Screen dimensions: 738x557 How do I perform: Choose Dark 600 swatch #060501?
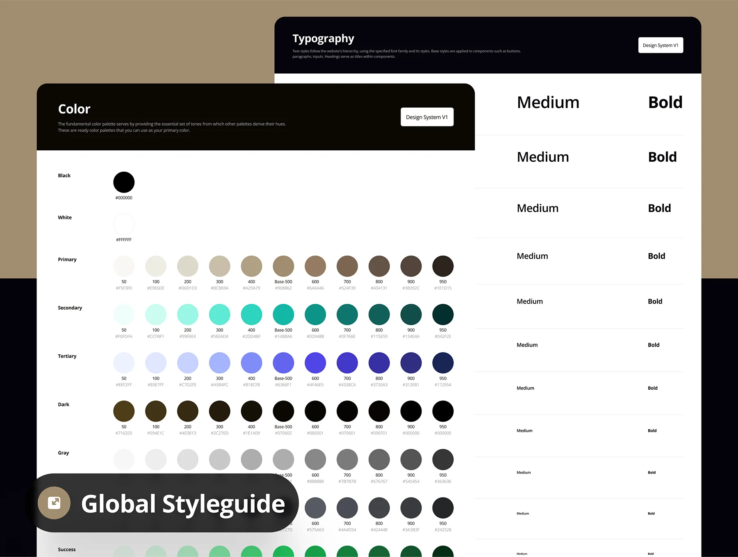[x=315, y=411]
